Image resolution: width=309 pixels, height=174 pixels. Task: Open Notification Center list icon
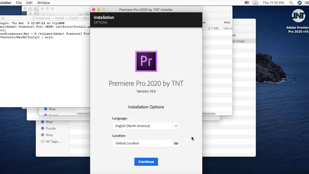tap(306, 3)
